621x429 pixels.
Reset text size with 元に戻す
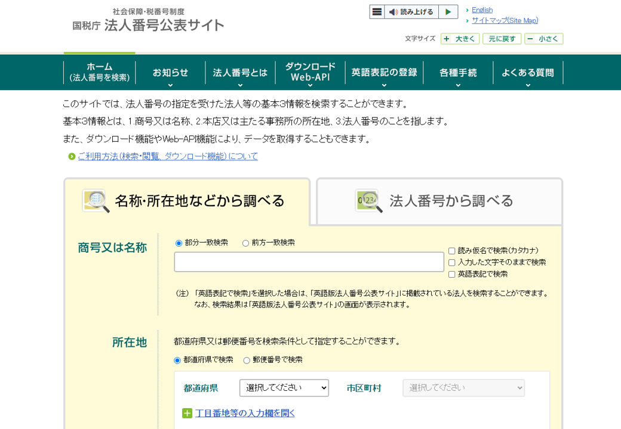(x=502, y=39)
